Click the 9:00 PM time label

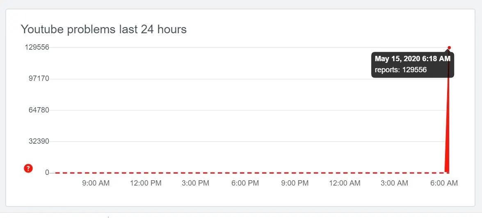pos(295,183)
